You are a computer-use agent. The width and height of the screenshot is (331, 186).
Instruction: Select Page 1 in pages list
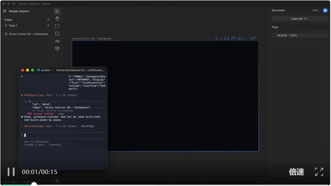tap(13, 26)
